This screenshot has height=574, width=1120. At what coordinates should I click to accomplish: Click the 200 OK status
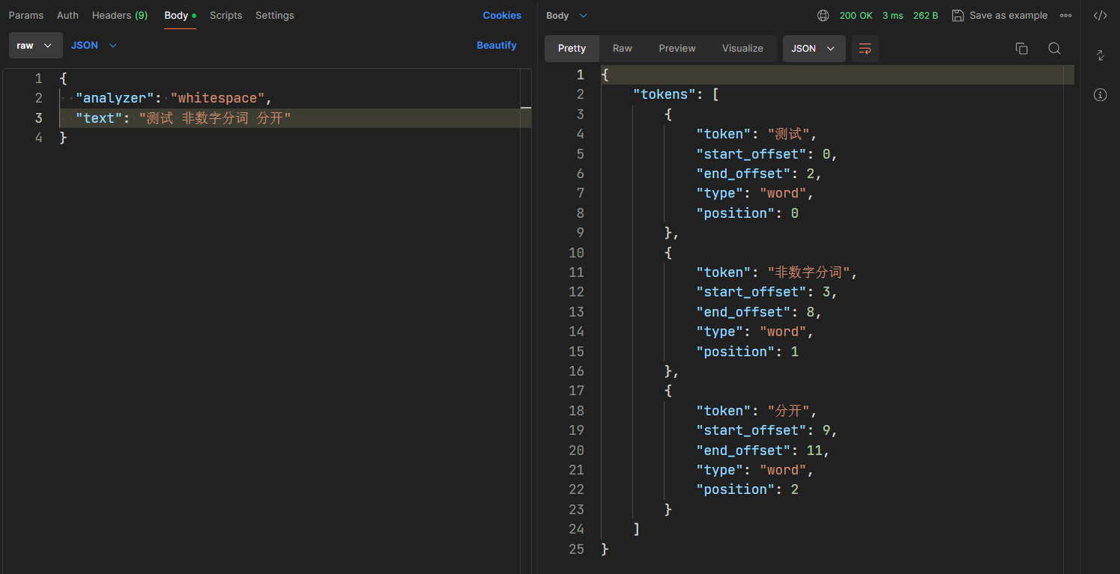(x=856, y=15)
